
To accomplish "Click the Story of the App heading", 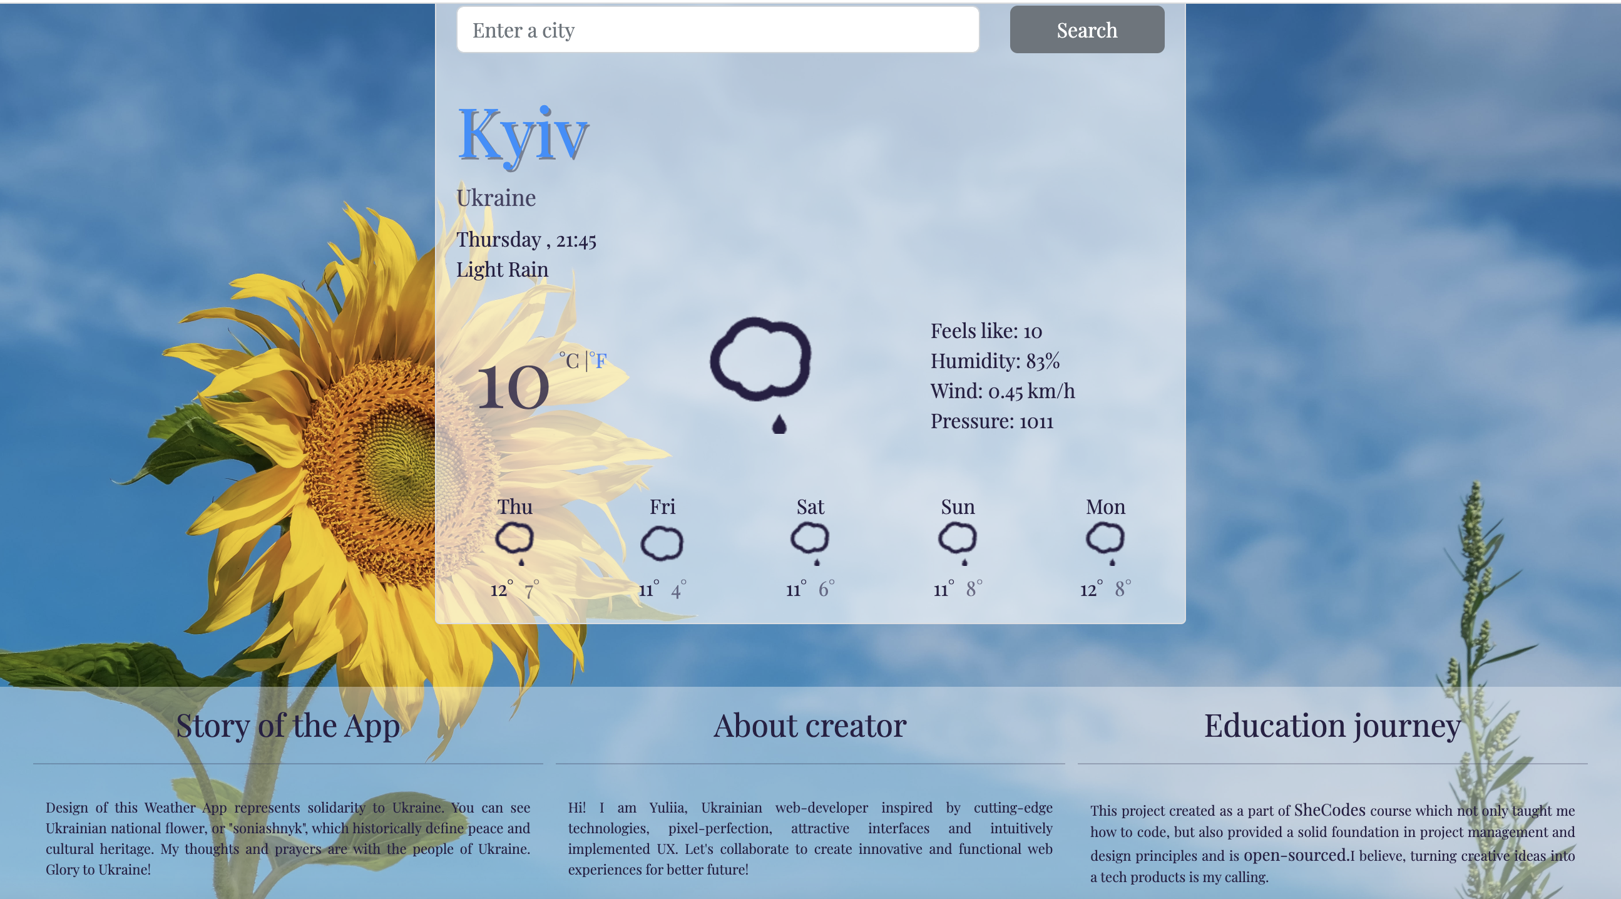I will pos(287,726).
